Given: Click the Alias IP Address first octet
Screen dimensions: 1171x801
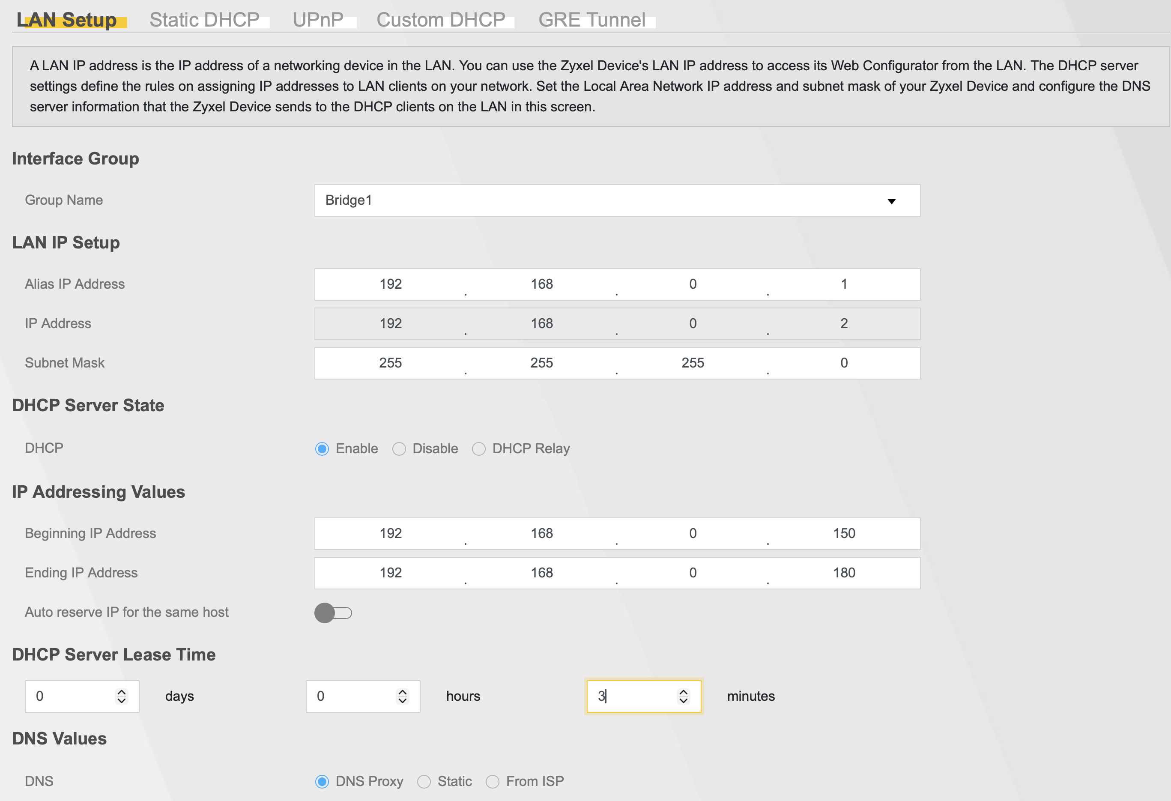Looking at the screenshot, I should pyautogui.click(x=391, y=284).
